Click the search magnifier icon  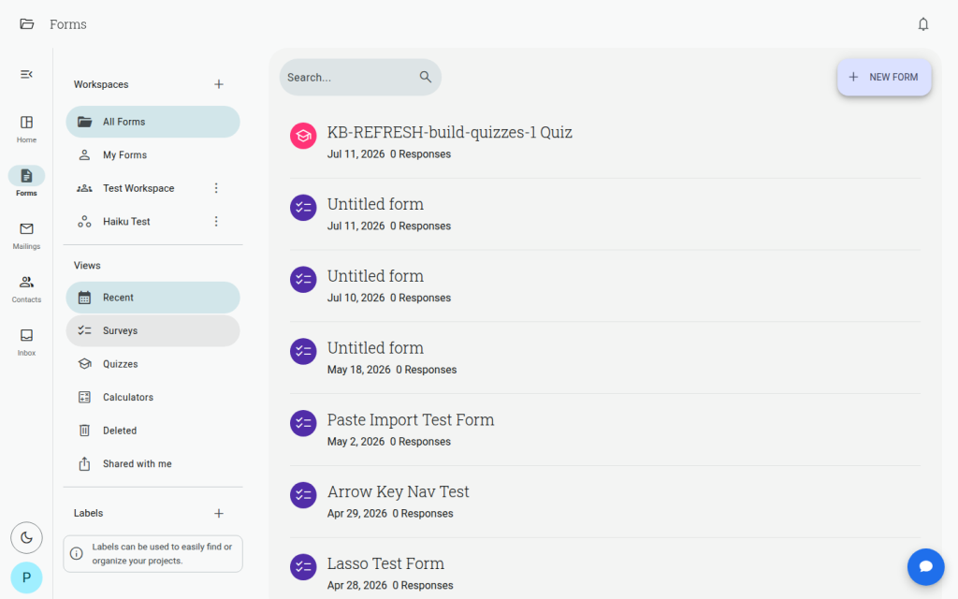point(426,77)
